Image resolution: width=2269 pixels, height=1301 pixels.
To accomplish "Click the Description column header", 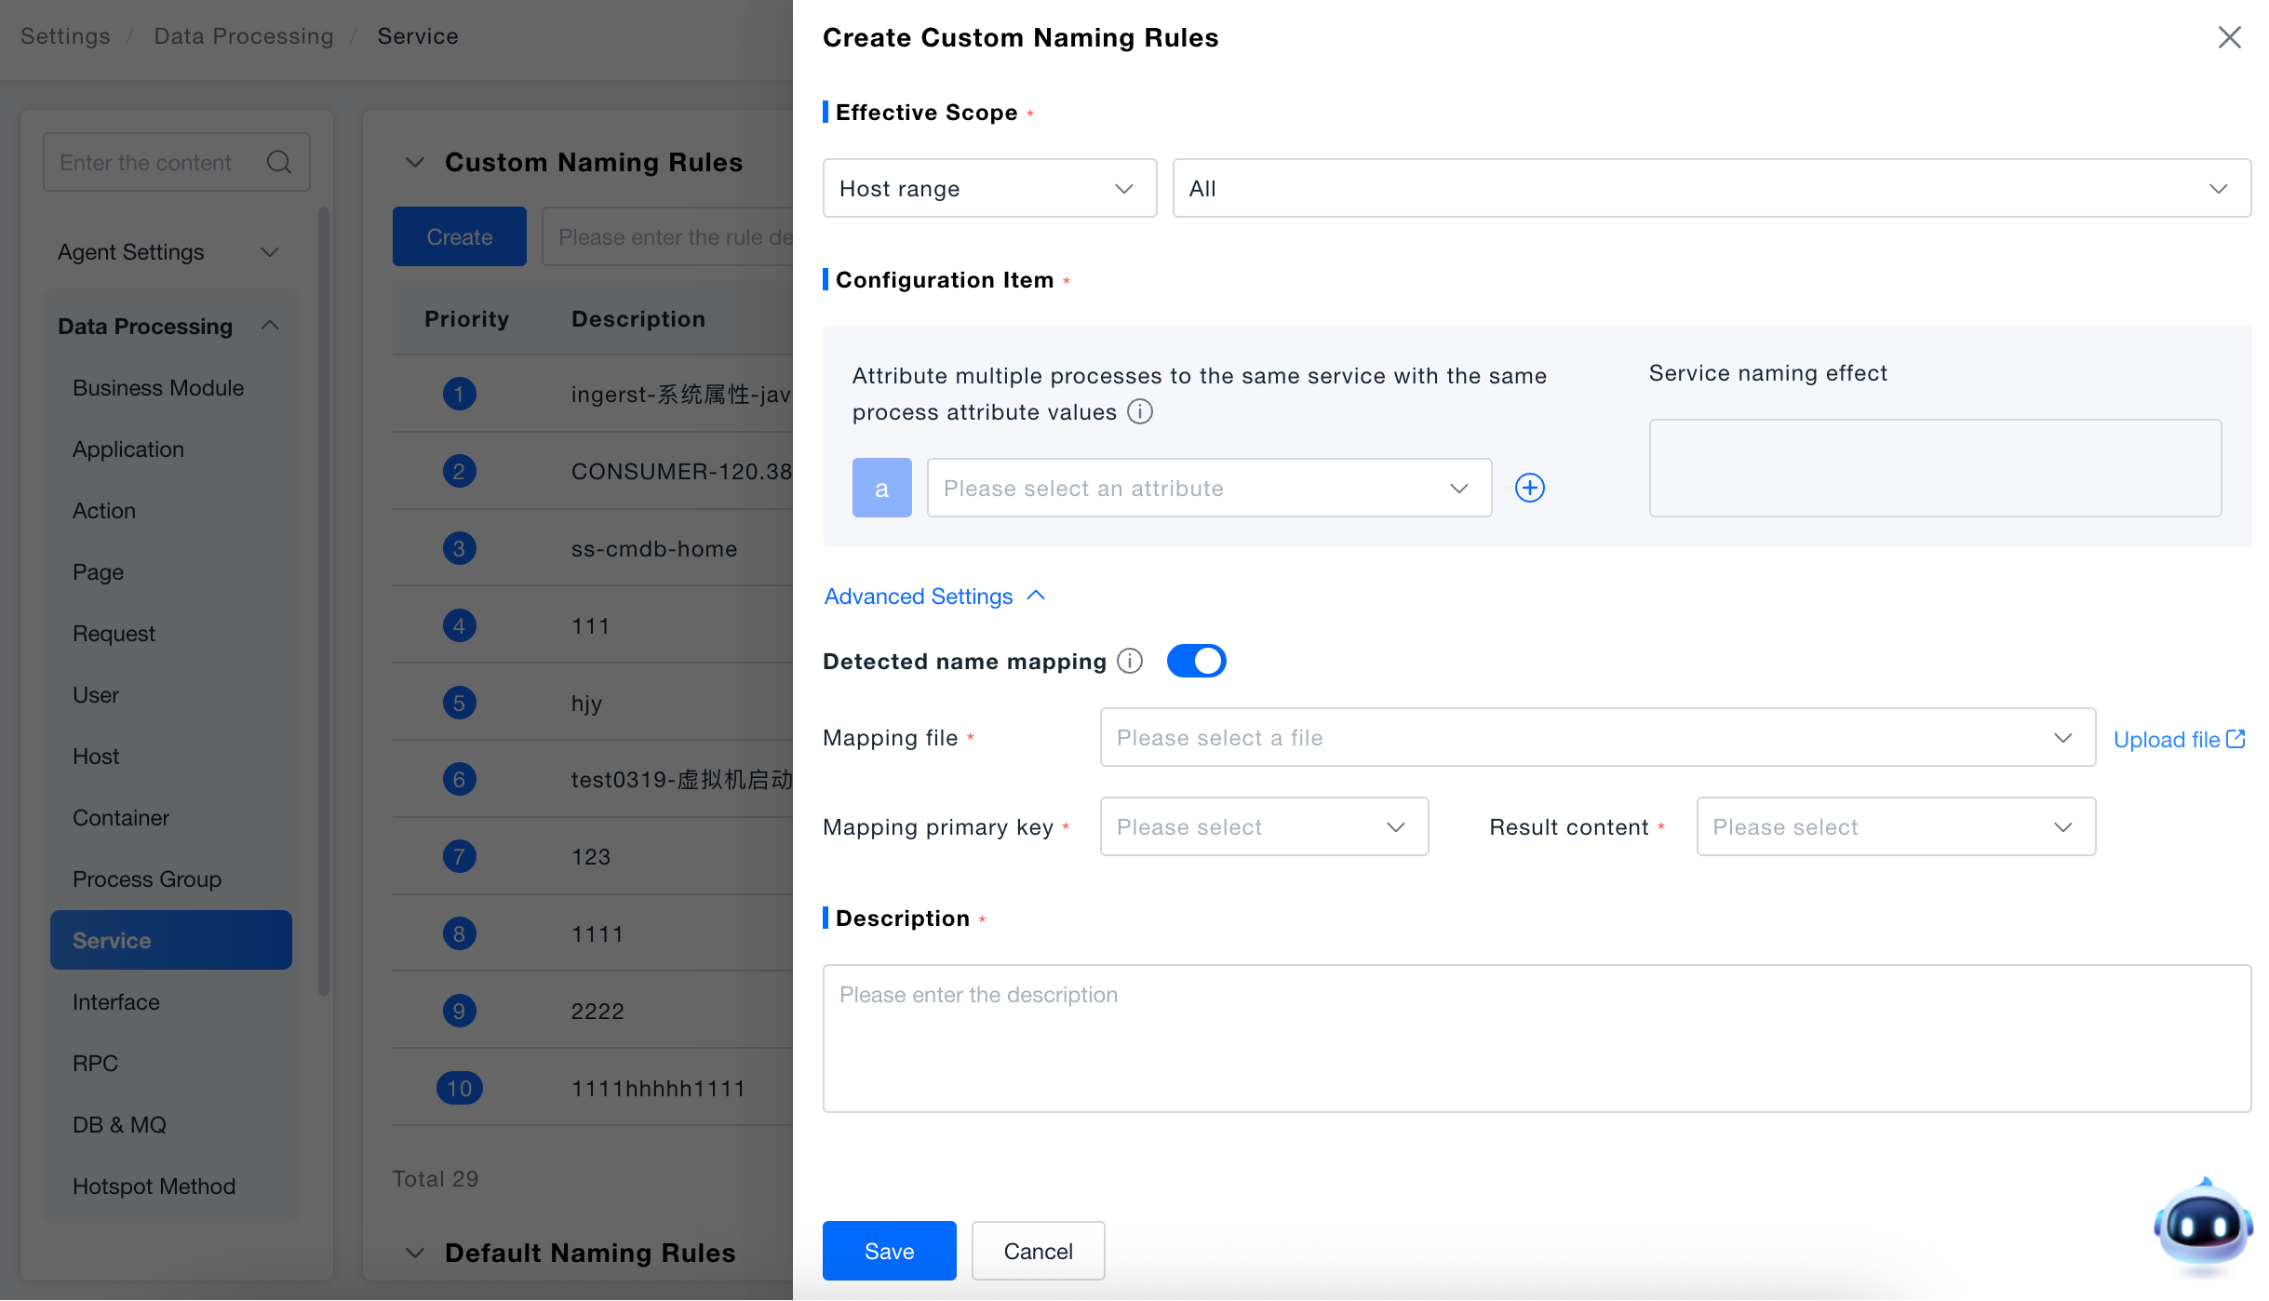I will point(638,319).
